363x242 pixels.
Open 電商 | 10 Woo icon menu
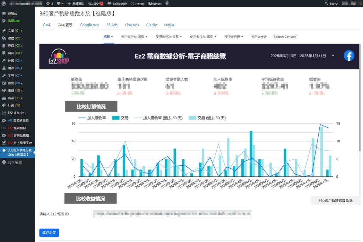click(4, 90)
